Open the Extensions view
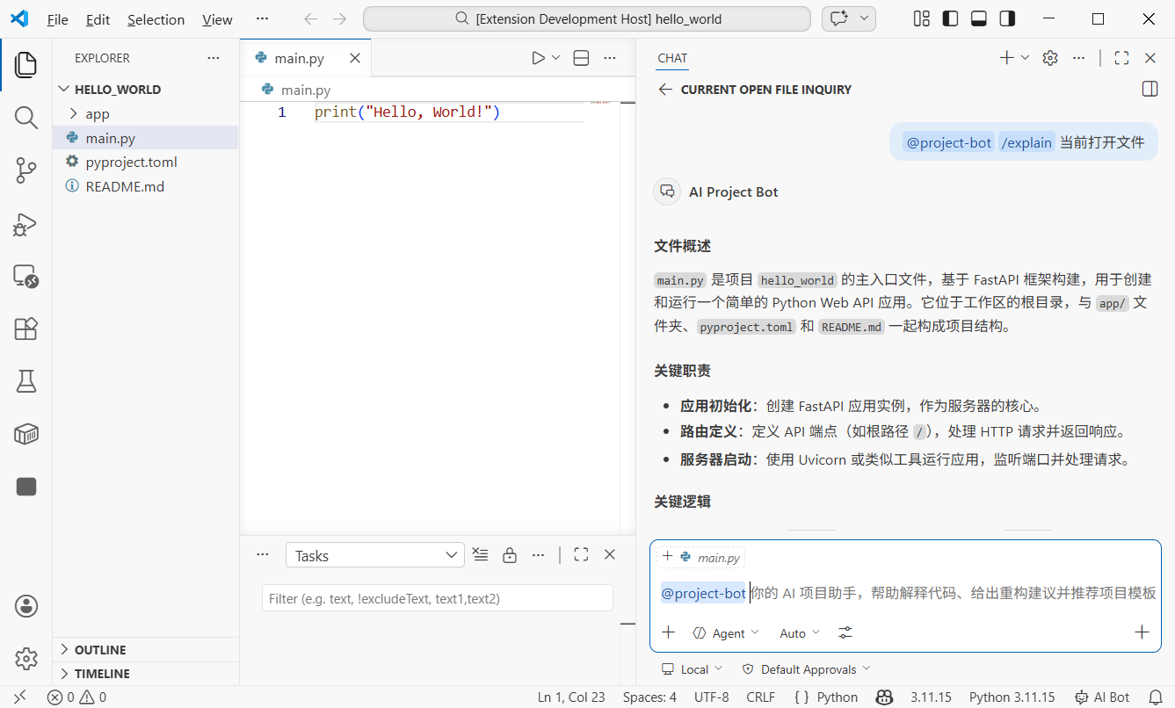The width and height of the screenshot is (1175, 708). coord(25,329)
